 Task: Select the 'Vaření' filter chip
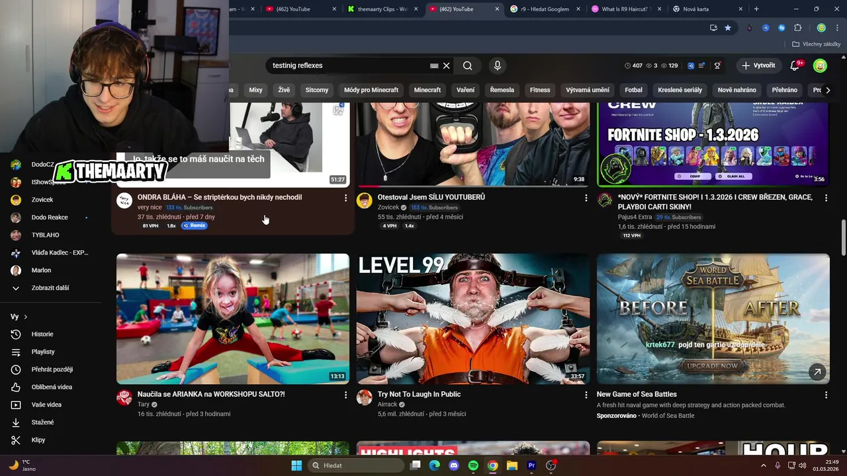click(x=465, y=90)
